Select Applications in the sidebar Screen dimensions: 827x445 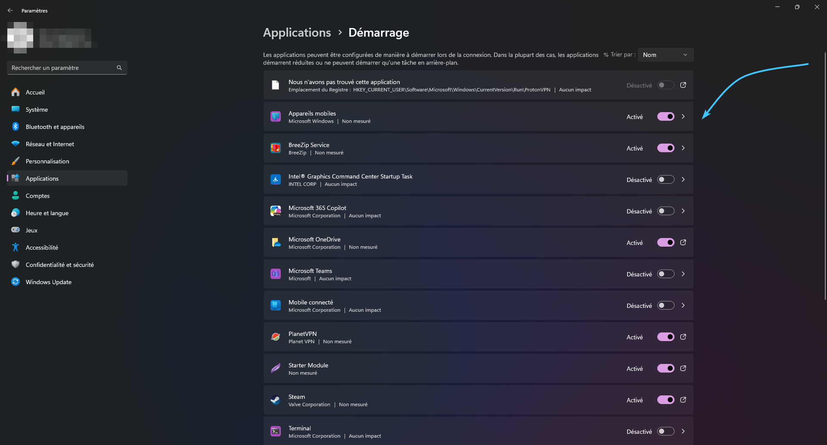click(x=67, y=178)
